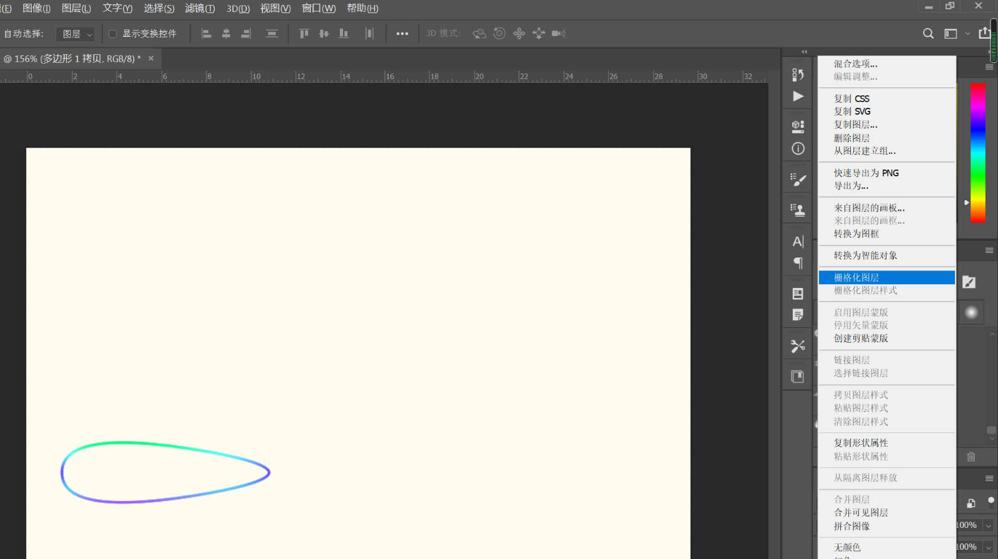This screenshot has height=559, width=998.
Task: Select the 3D slide camera icon
Action: click(x=539, y=34)
